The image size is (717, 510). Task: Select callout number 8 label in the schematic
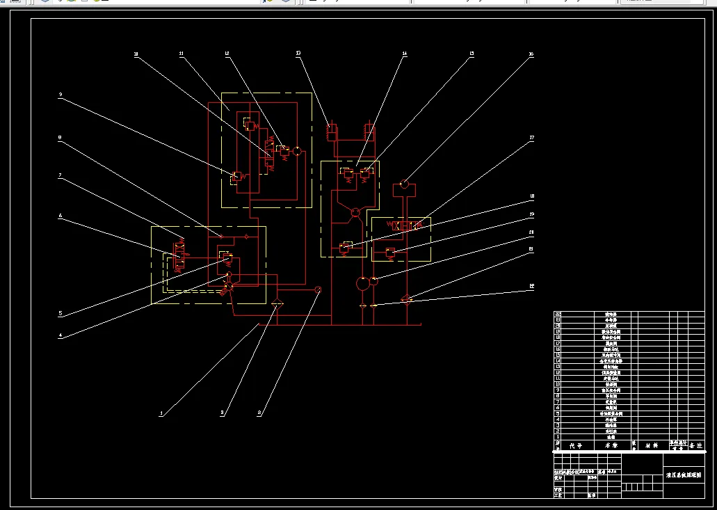pyautogui.click(x=60, y=137)
